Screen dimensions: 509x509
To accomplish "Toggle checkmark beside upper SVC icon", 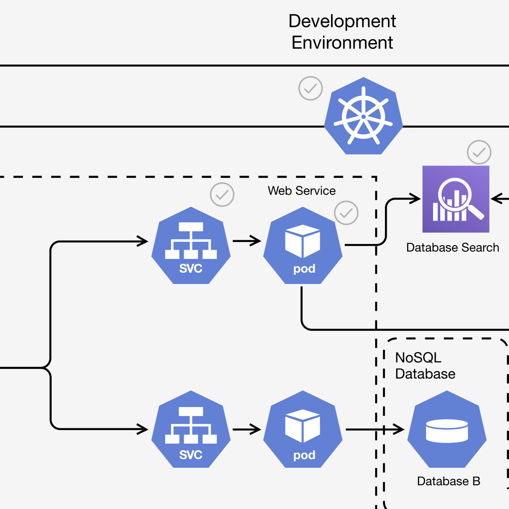I will 222,195.
